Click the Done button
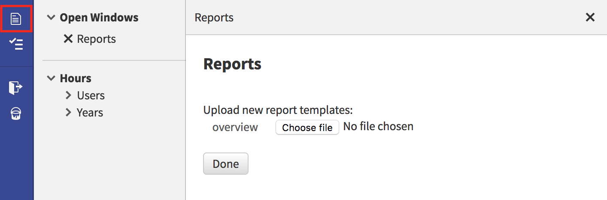607x200 pixels. [x=226, y=164]
